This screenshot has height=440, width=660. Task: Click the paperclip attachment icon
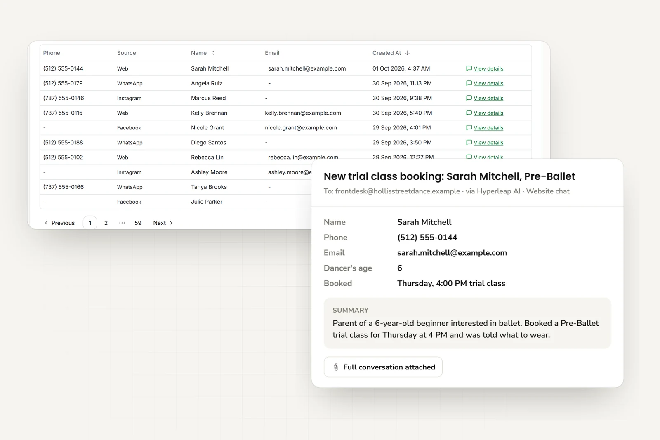click(336, 367)
